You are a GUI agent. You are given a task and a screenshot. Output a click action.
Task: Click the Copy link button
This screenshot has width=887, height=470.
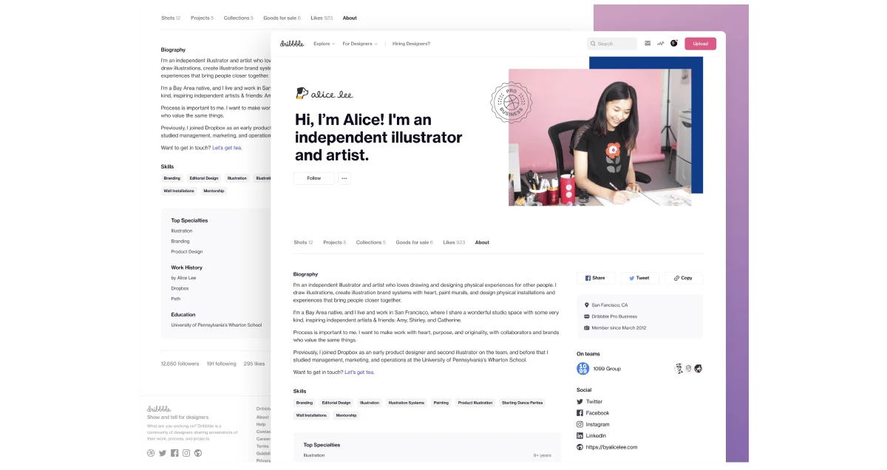[x=684, y=278]
